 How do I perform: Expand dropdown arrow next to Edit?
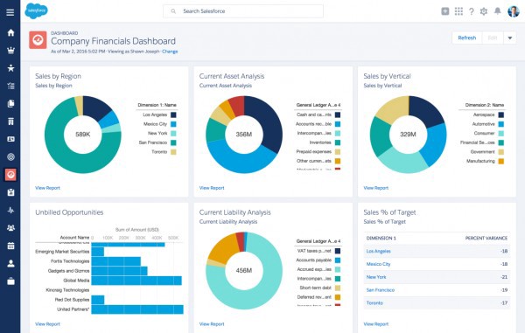510,38
